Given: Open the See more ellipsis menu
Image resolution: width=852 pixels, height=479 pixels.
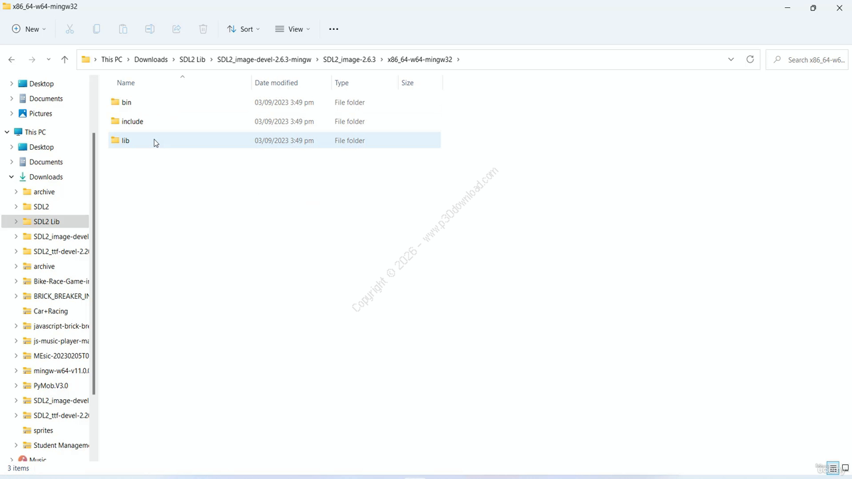Looking at the screenshot, I should [333, 29].
